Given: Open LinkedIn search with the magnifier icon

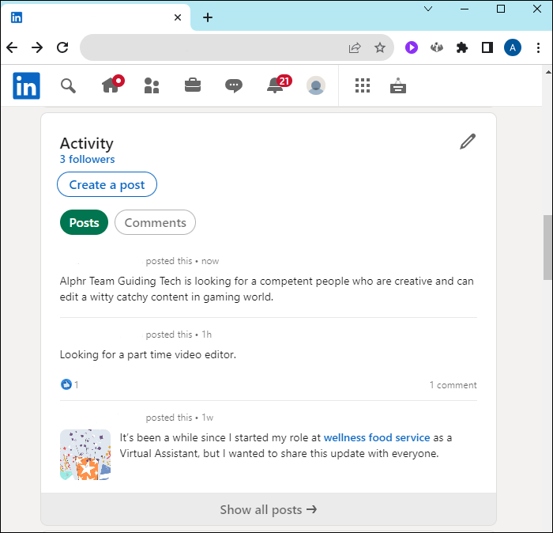Looking at the screenshot, I should pyautogui.click(x=68, y=85).
